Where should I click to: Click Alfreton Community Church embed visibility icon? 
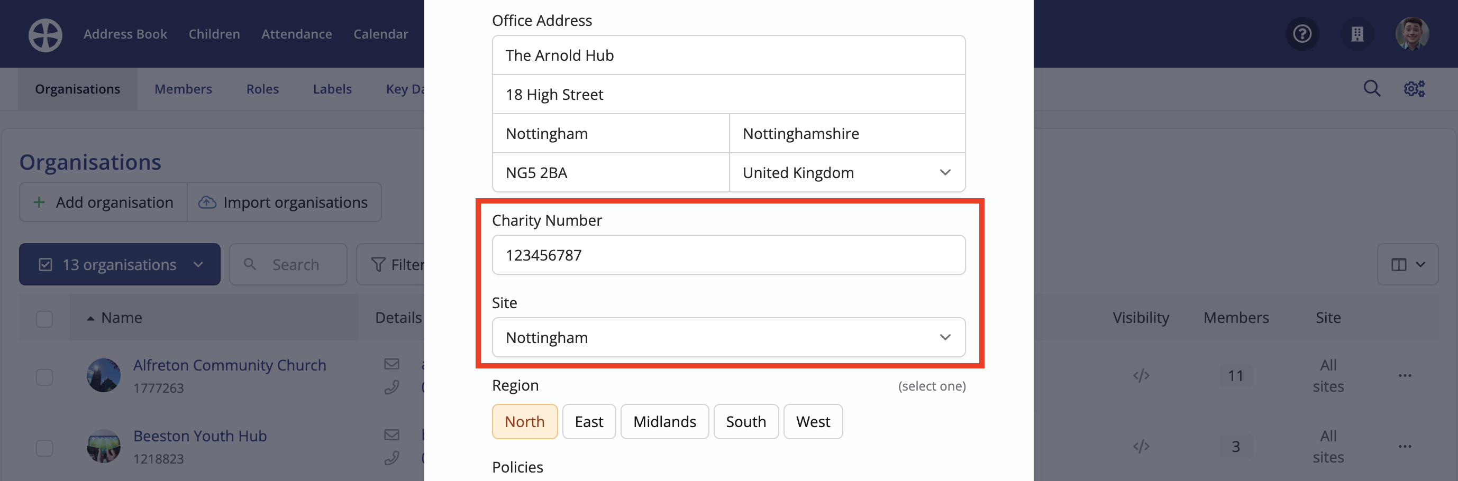[x=1141, y=375]
